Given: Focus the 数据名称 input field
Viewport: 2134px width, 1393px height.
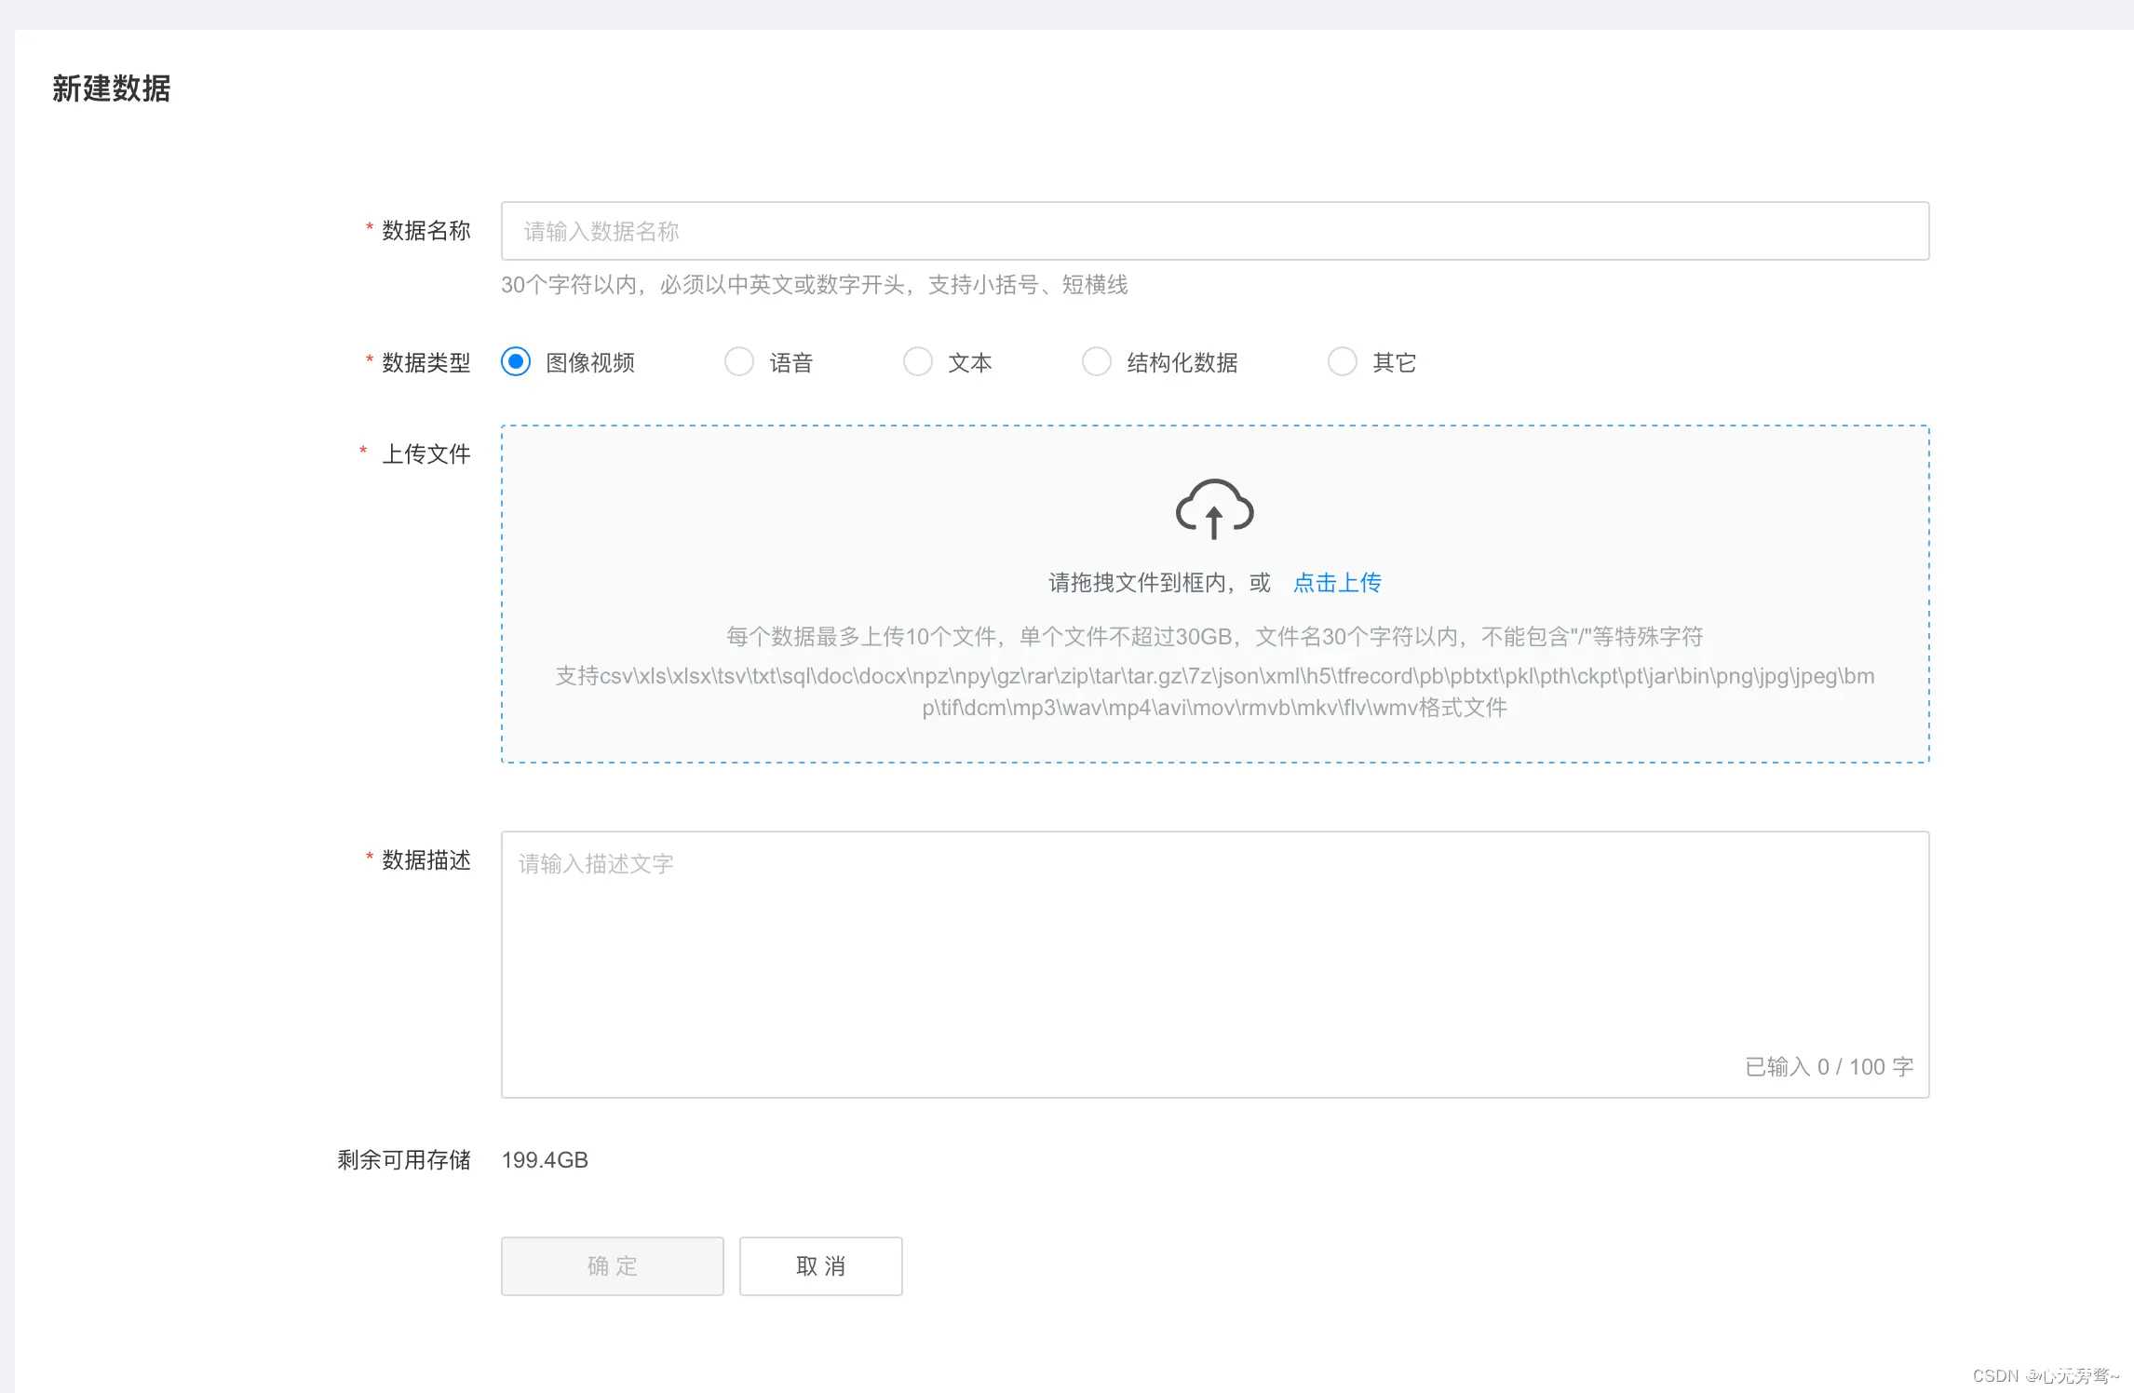Looking at the screenshot, I should (1215, 231).
